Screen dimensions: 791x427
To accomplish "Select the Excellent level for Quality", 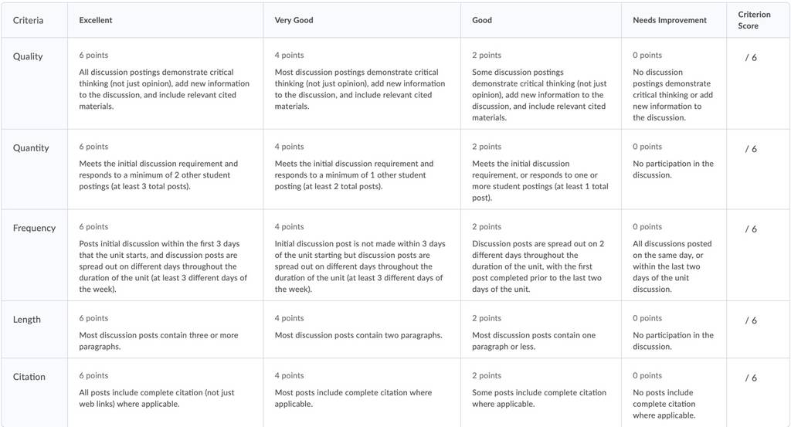I will coord(165,83).
